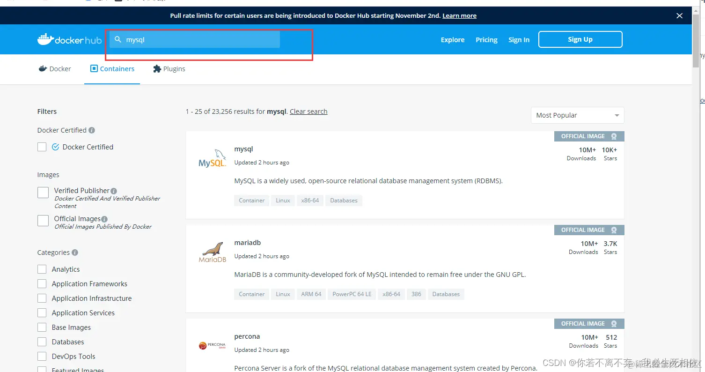Check the DevOps Tools category
The image size is (705, 372).
pos(42,356)
